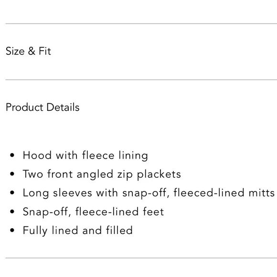Click the bullet beside Long sleeves line

point(12,193)
